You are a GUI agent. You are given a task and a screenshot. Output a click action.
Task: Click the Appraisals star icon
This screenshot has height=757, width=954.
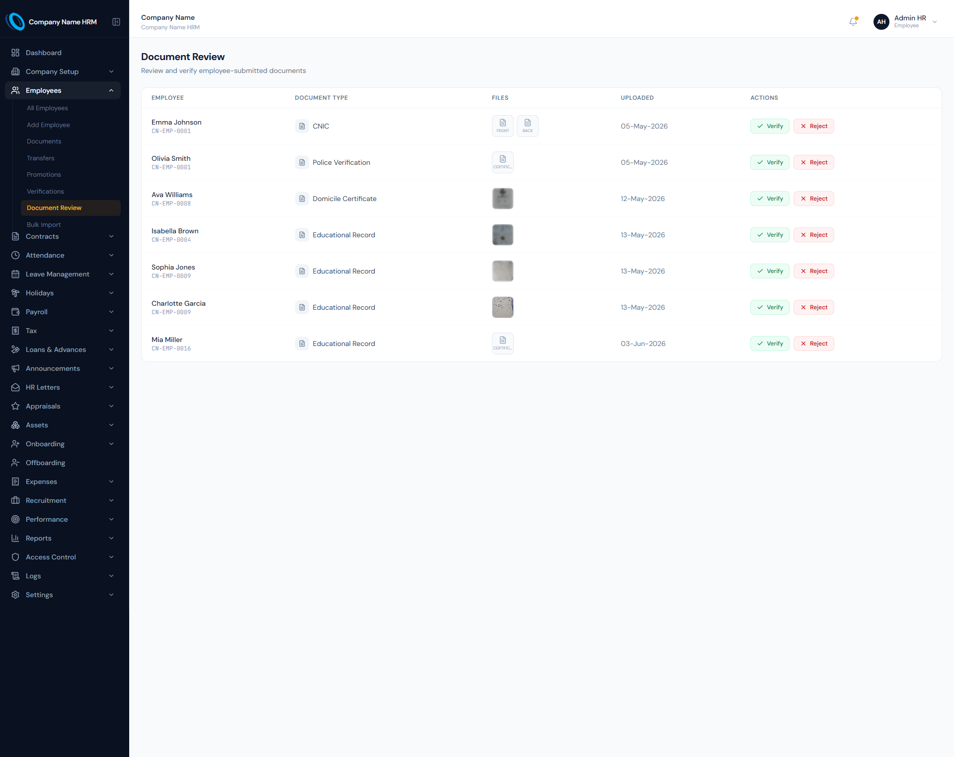(x=15, y=406)
